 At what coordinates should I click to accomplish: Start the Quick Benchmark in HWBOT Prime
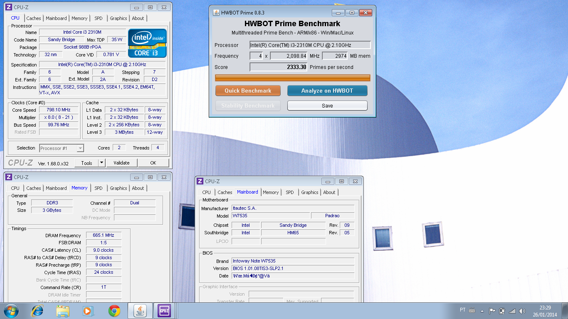248,91
